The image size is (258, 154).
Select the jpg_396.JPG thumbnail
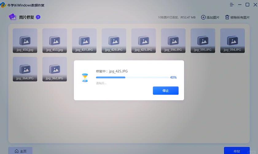[x=173, y=41]
